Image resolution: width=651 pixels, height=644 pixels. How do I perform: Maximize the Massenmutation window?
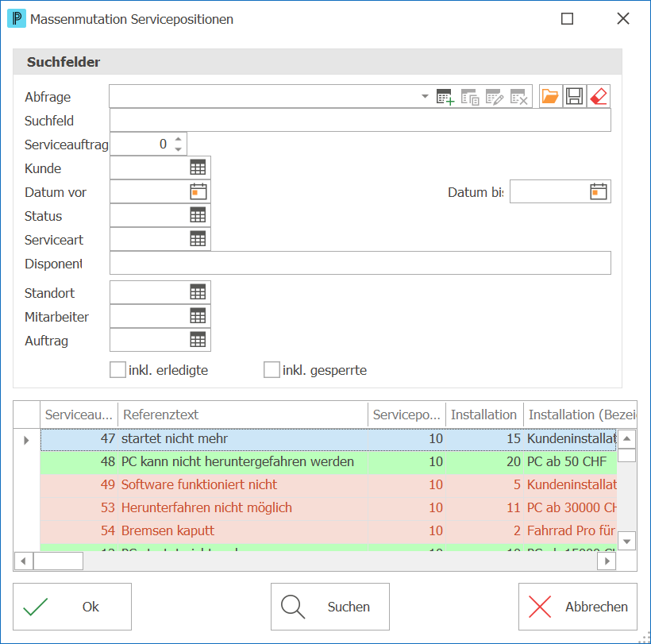(x=567, y=19)
